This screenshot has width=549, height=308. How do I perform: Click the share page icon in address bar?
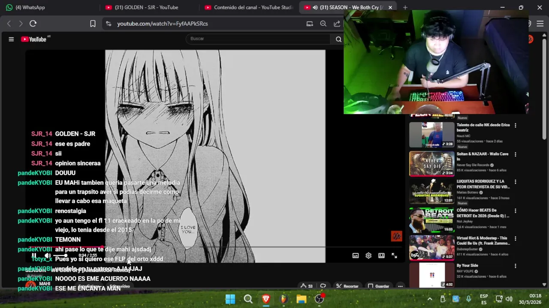[x=337, y=24]
